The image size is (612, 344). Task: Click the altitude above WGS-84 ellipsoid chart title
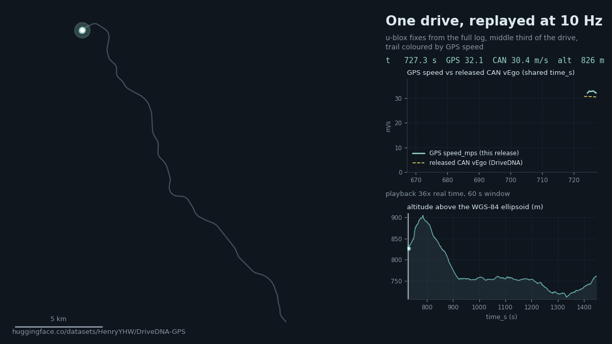coord(475,207)
